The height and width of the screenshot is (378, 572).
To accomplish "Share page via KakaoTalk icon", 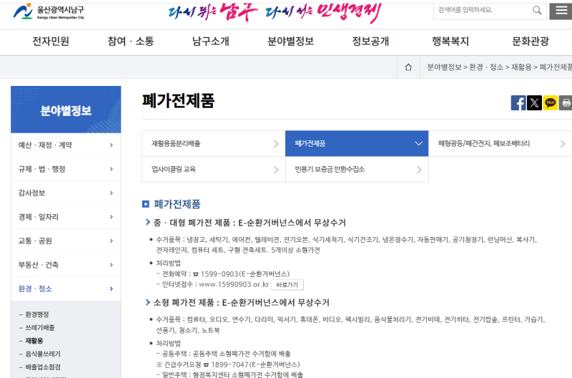I will pos(550,102).
